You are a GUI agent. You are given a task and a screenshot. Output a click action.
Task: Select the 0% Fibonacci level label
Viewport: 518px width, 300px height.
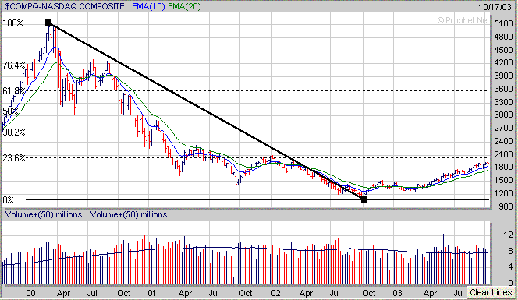(9, 200)
